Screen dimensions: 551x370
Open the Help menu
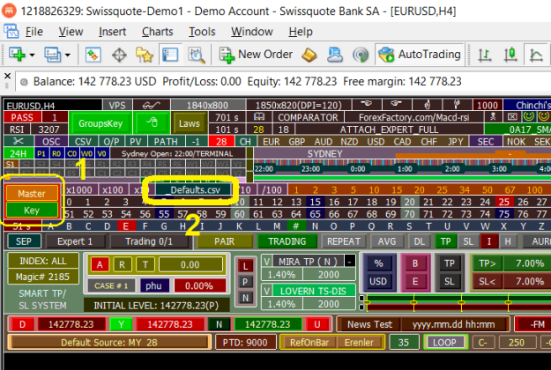pos(301,32)
